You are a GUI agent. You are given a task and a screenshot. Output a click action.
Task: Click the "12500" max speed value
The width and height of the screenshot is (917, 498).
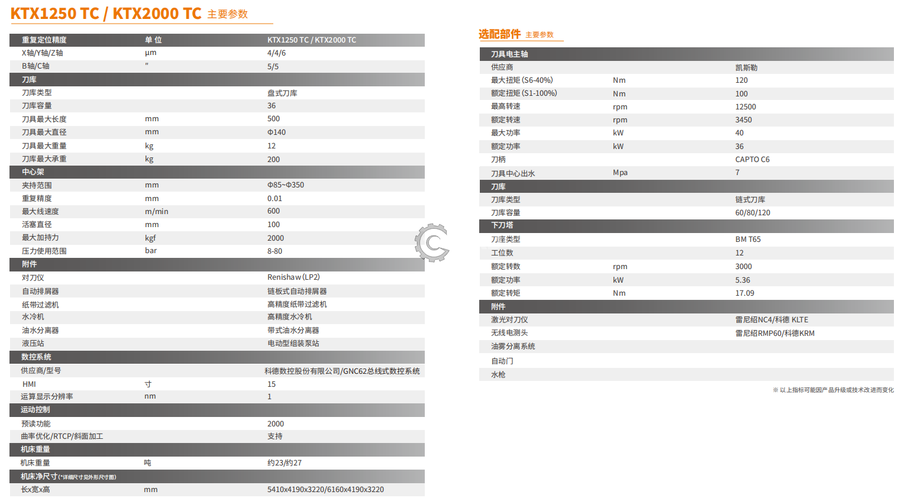pyautogui.click(x=745, y=106)
